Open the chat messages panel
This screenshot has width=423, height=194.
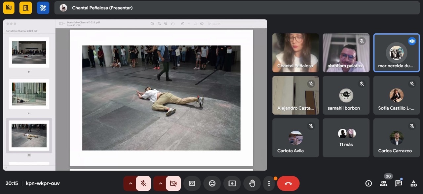click(399, 183)
